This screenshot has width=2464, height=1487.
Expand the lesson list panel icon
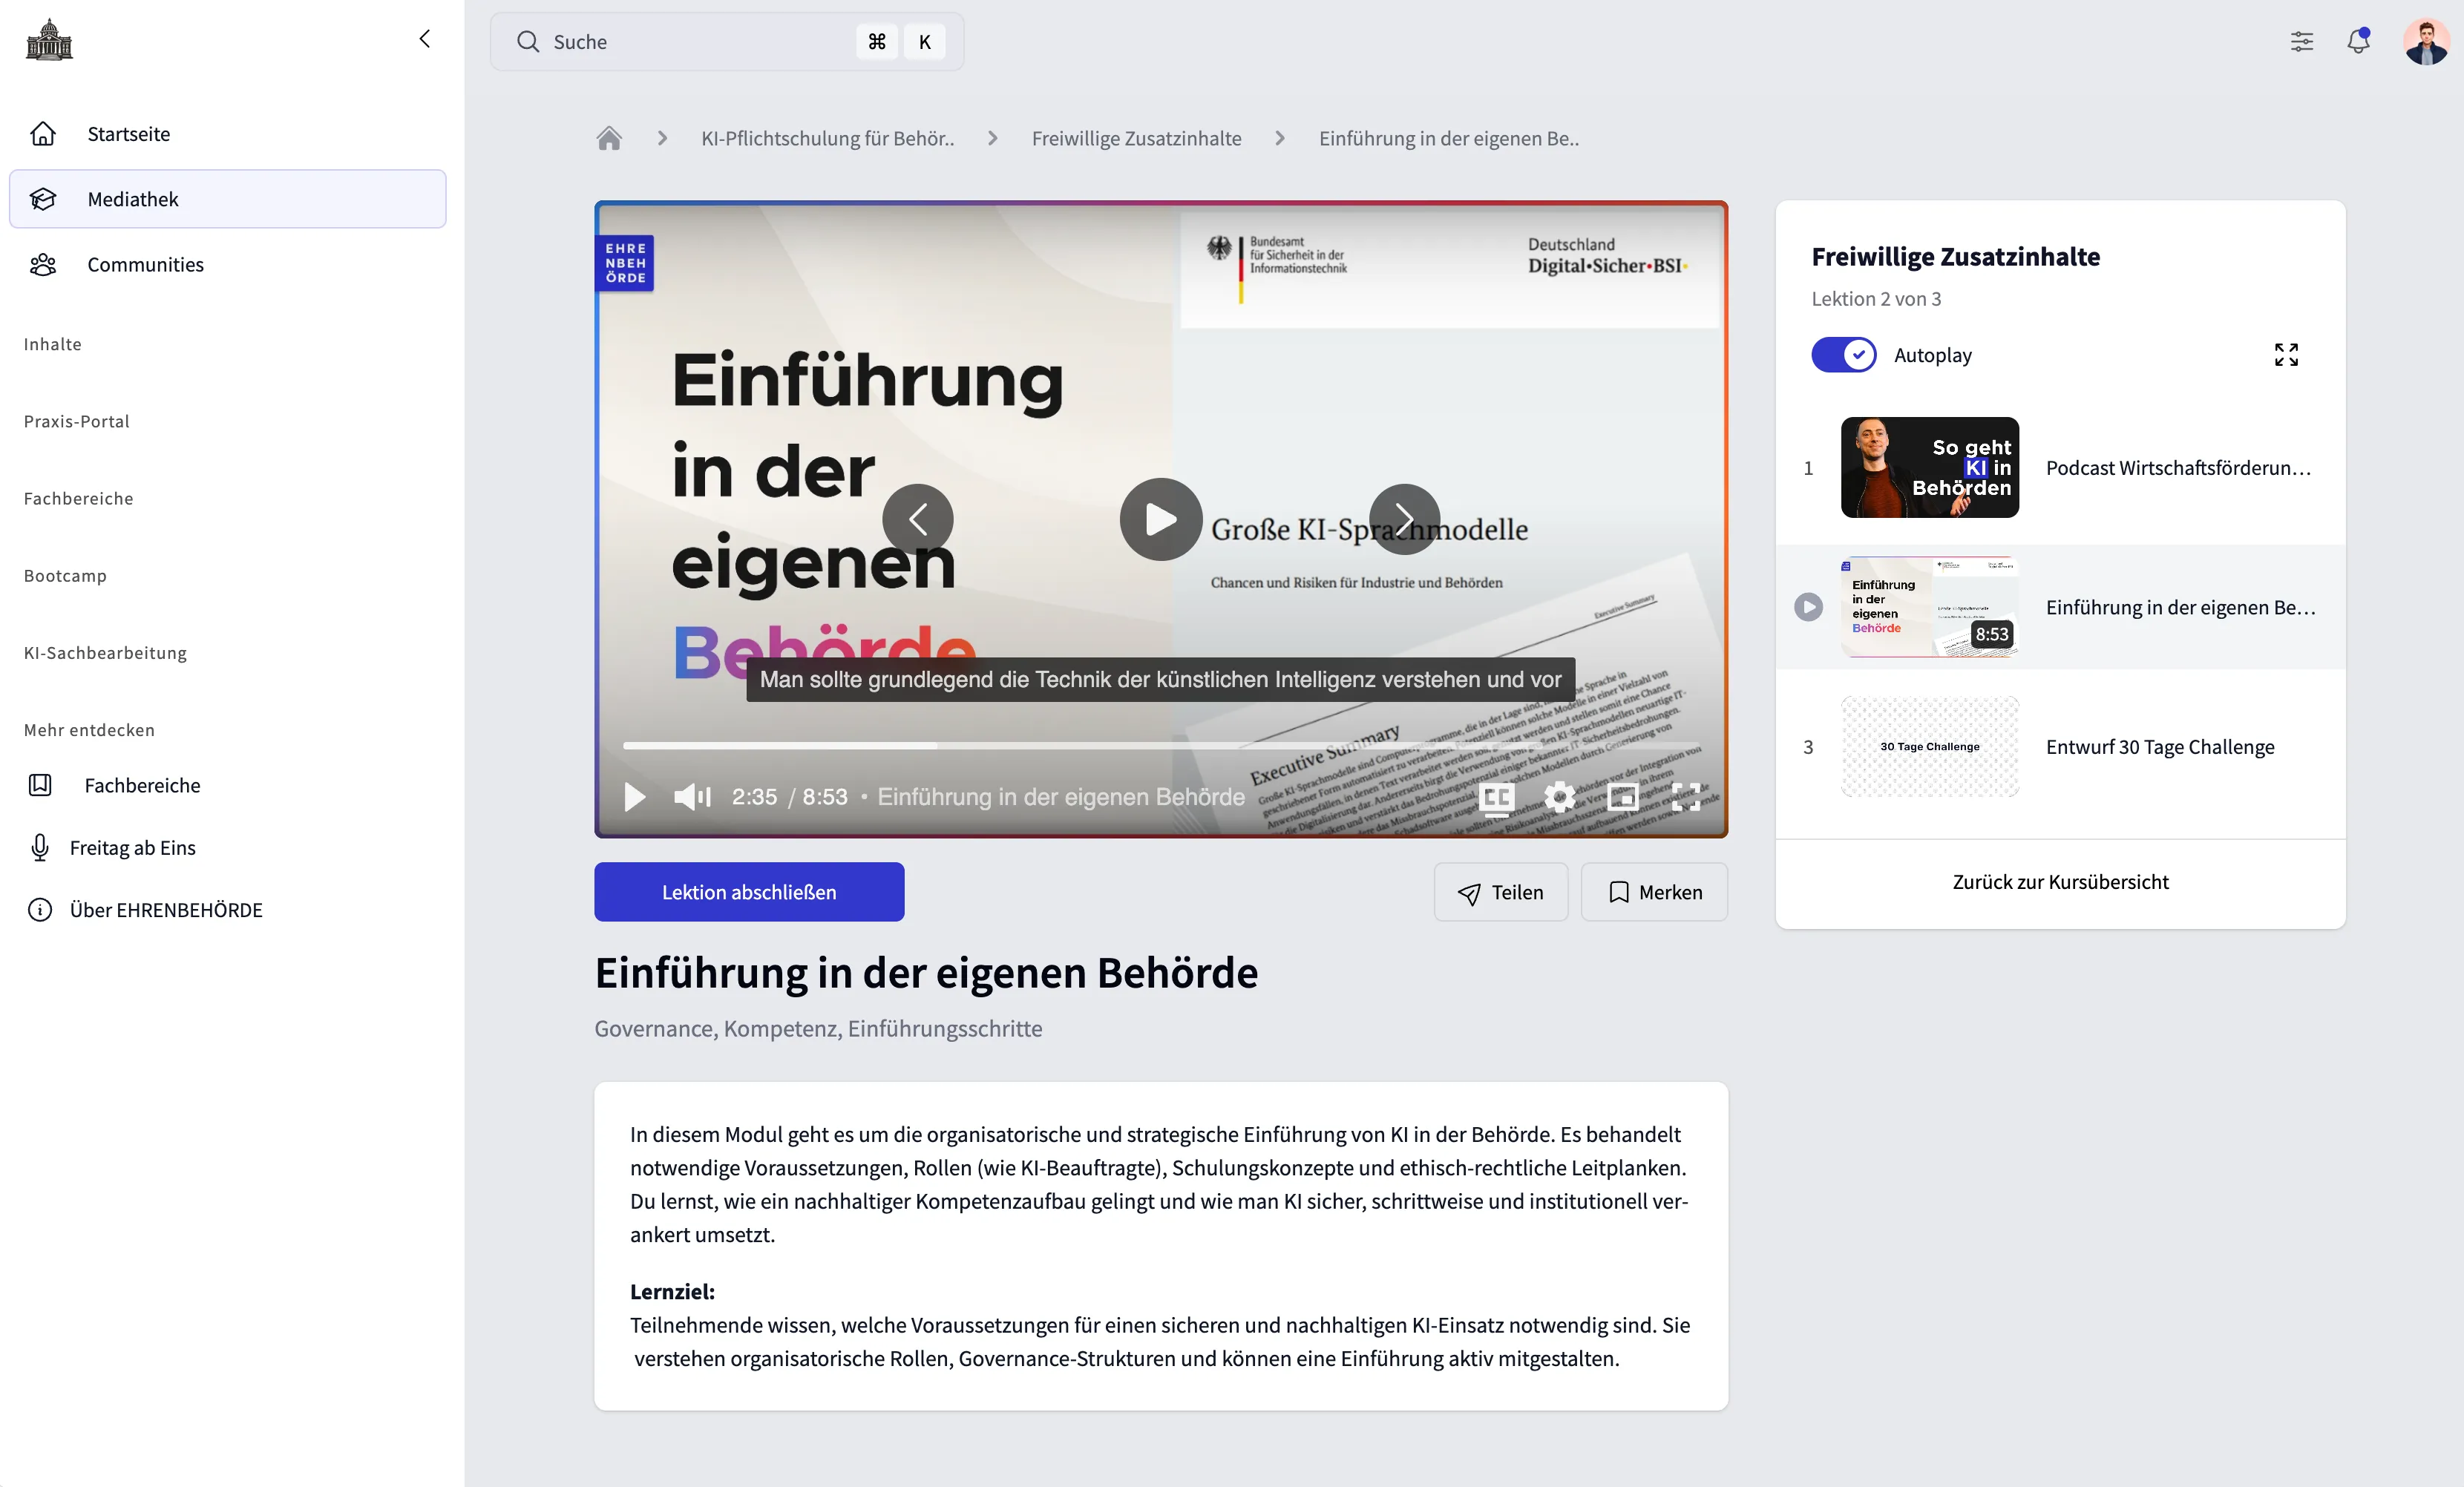point(2286,355)
